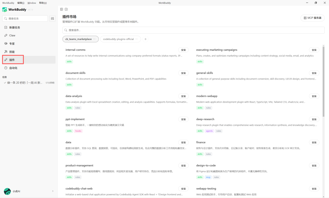Collapse the sidebar using the panel icon
Screen dimensions: 329x198
(x=62, y=9)
